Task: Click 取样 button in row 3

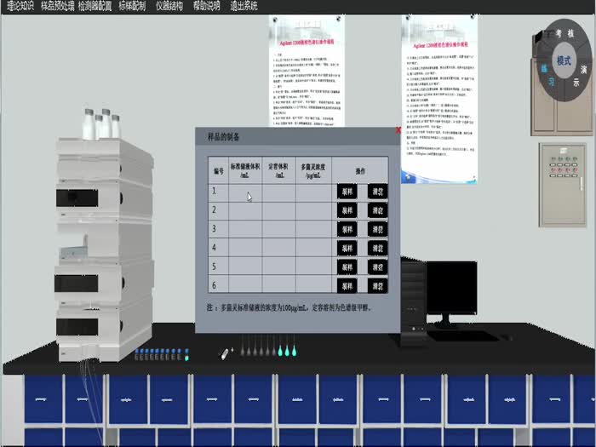Action: pyautogui.click(x=348, y=230)
